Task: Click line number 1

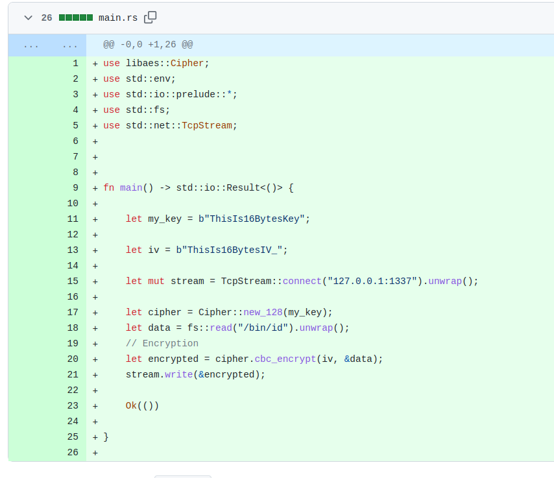Action: [x=76, y=64]
